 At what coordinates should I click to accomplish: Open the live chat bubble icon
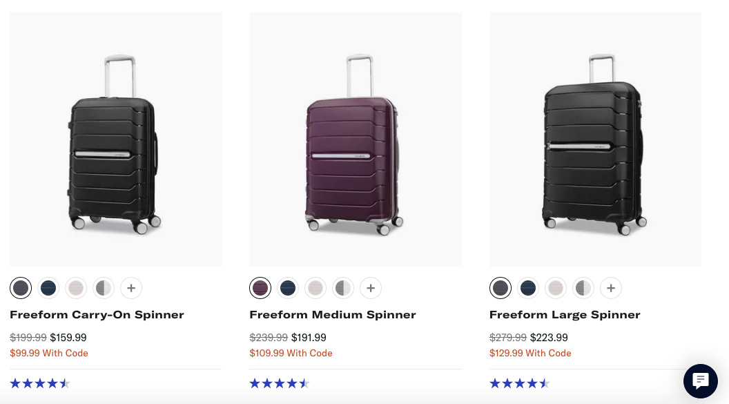701,381
